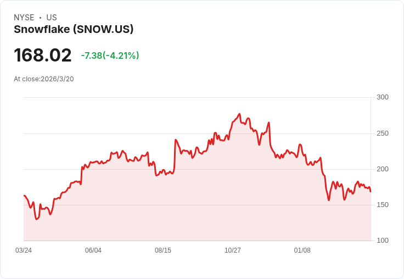Click the 250 y-axis label
Screen dimensions: 404x279
click(x=383, y=133)
